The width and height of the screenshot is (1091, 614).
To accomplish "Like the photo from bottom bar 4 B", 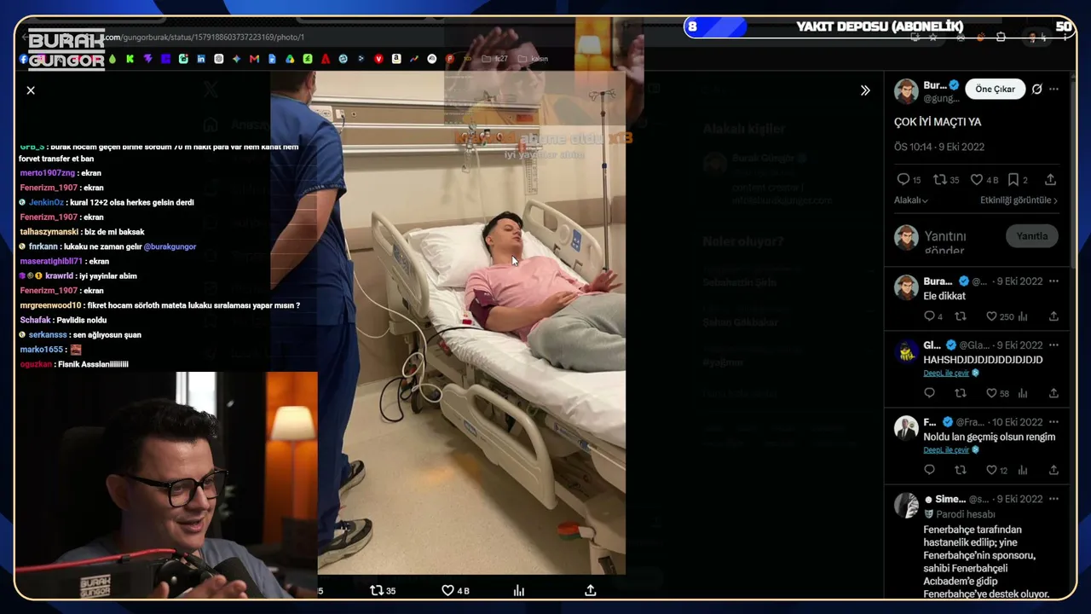I will (455, 590).
